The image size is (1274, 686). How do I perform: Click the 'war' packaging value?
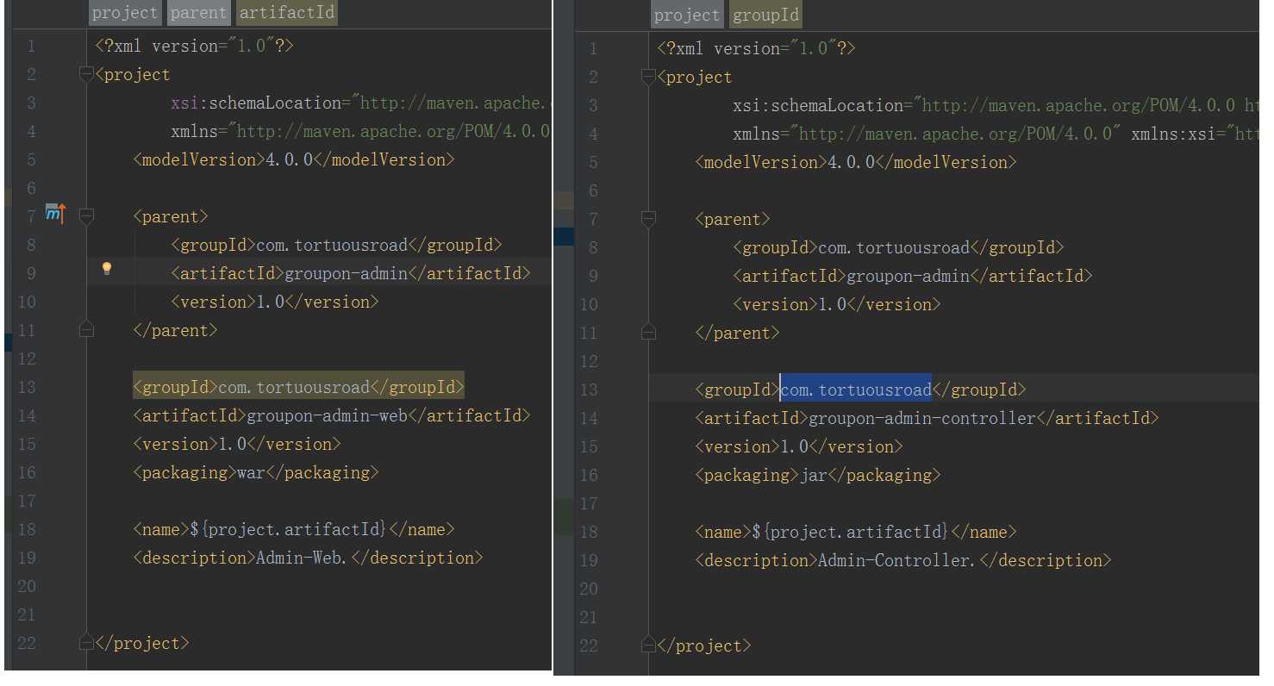point(252,472)
